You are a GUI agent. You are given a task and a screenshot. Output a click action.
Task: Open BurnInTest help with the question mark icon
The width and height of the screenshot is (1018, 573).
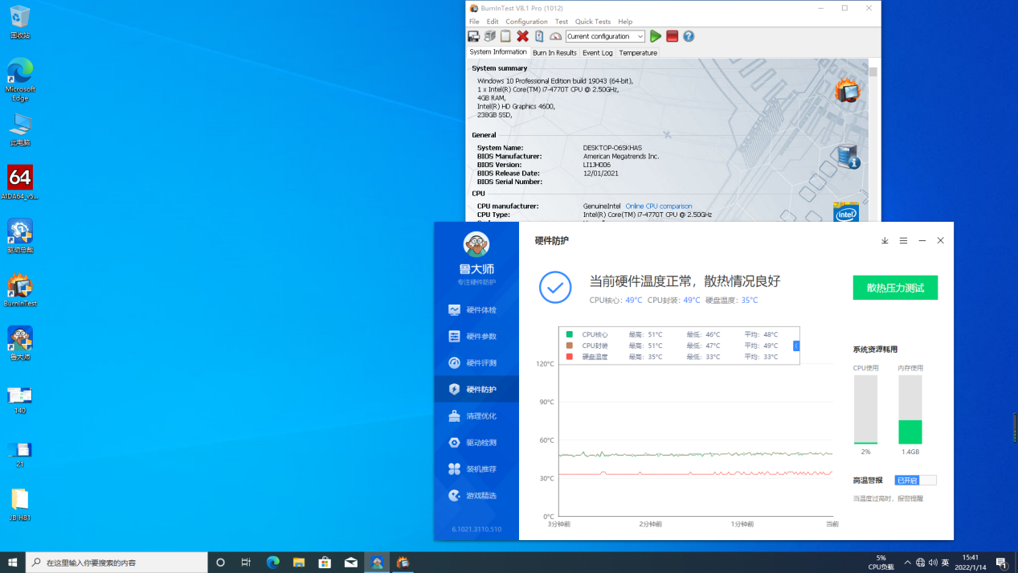pyautogui.click(x=689, y=36)
